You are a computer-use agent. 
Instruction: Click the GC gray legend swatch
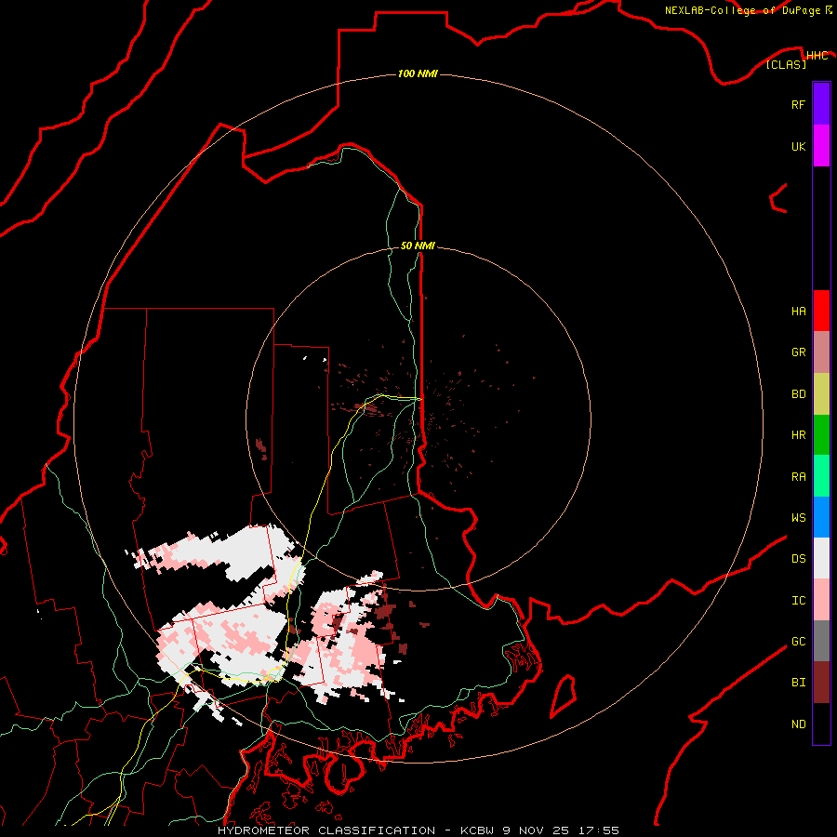pos(821,641)
